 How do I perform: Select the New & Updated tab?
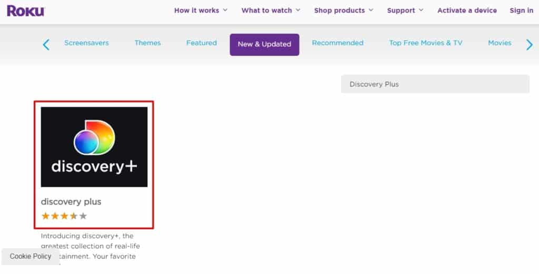pos(264,44)
